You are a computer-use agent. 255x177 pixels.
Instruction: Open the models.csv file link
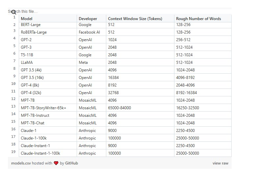[21, 163]
